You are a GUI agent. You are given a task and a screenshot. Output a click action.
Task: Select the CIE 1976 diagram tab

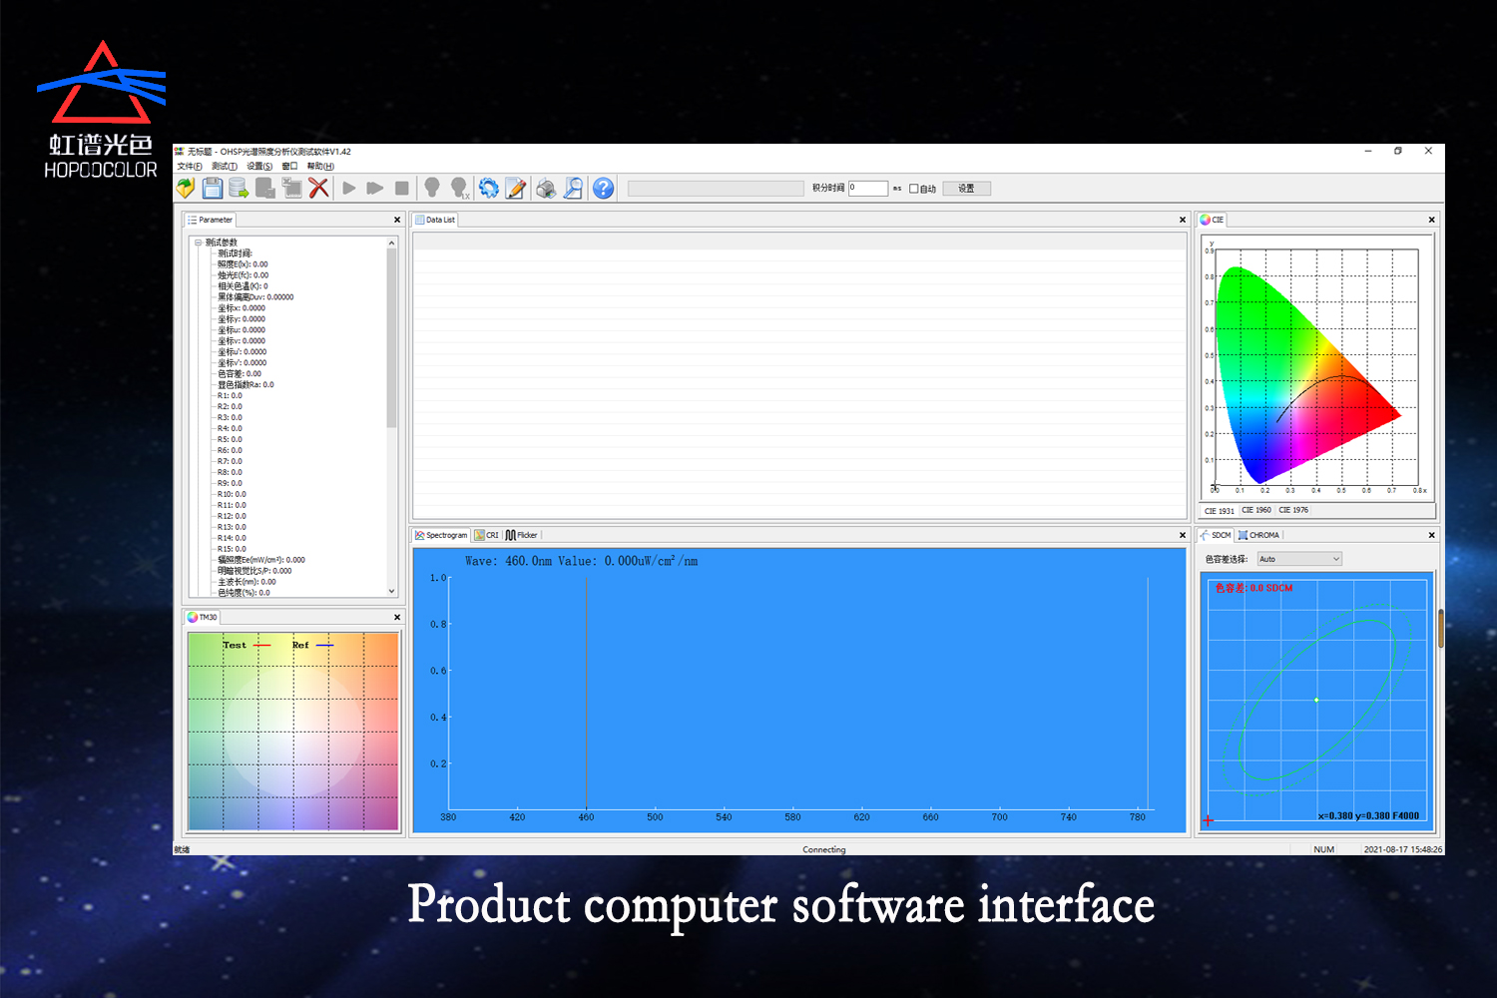[1293, 510]
